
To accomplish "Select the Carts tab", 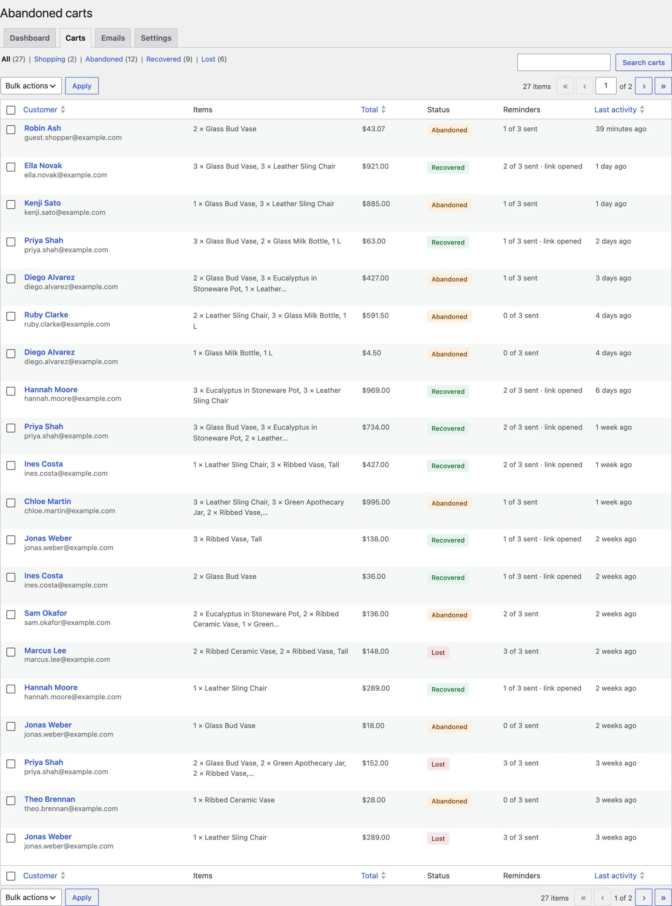I will (x=75, y=38).
